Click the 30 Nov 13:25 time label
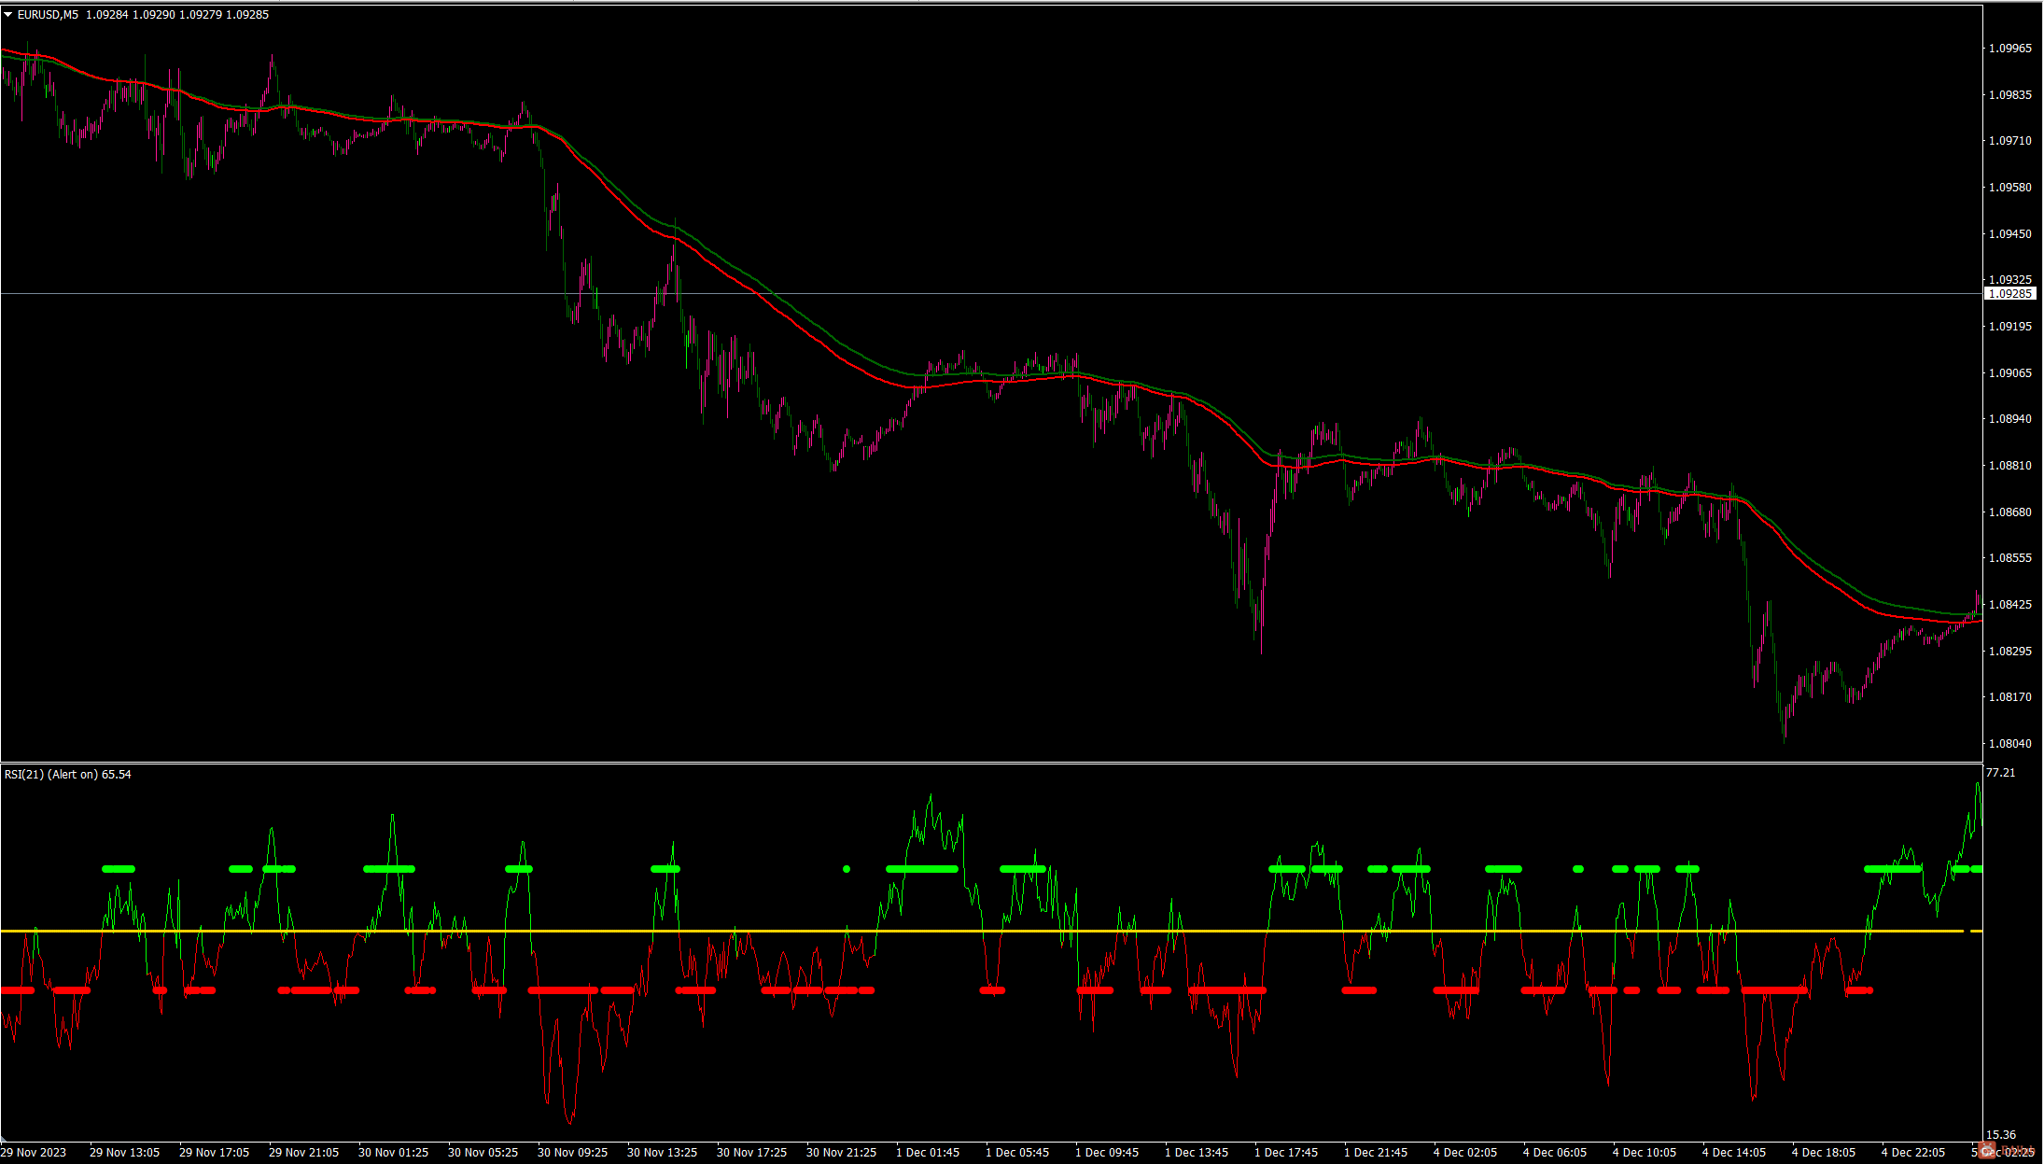 point(662,1153)
